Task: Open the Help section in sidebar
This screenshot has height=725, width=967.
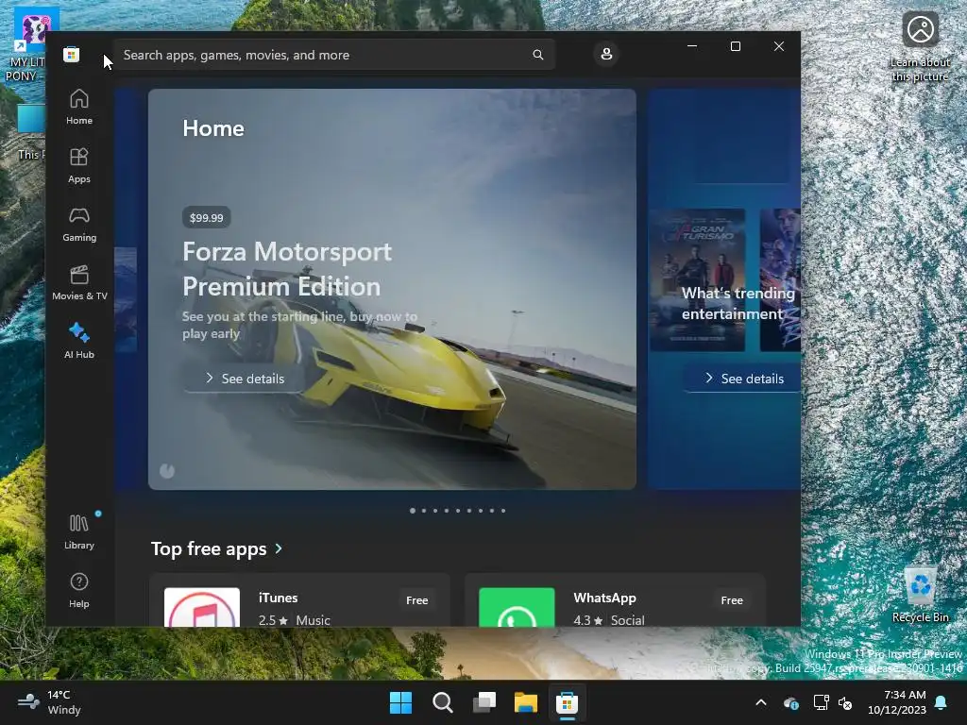Action: pos(79,591)
